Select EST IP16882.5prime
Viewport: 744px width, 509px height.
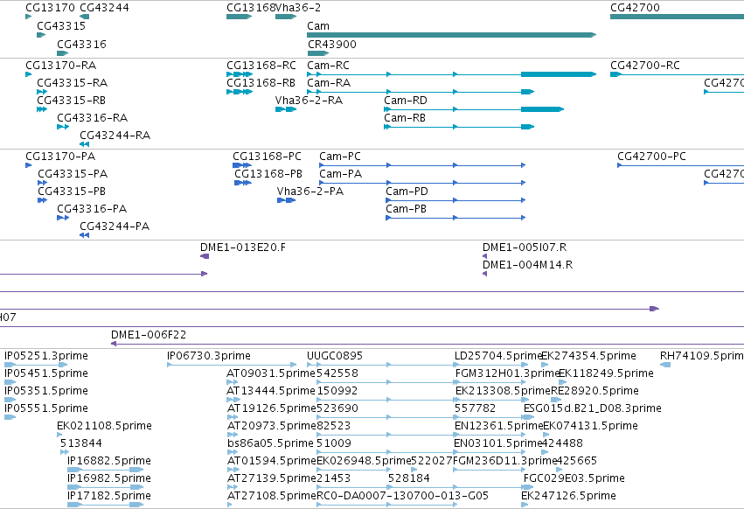click(109, 461)
